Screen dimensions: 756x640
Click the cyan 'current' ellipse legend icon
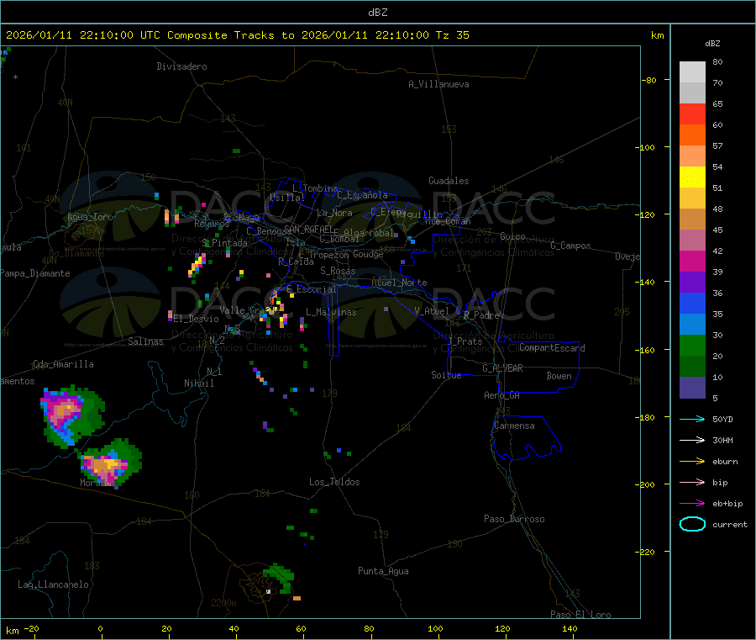692,524
